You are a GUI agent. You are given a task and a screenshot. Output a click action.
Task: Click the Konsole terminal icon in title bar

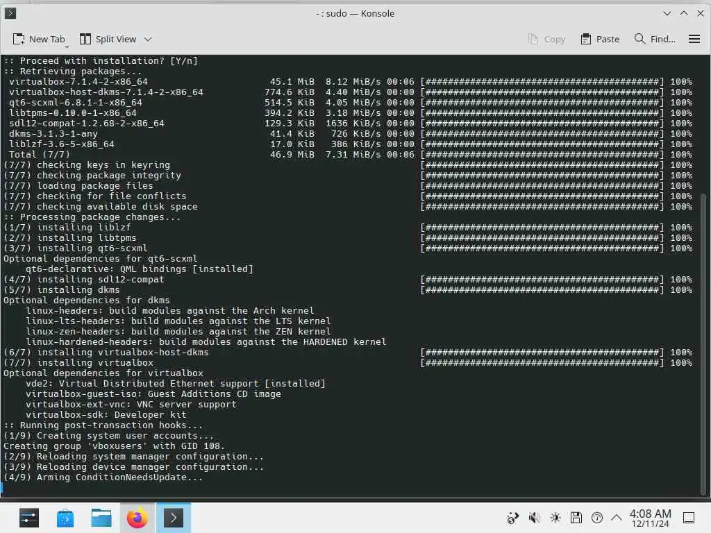tap(10, 13)
